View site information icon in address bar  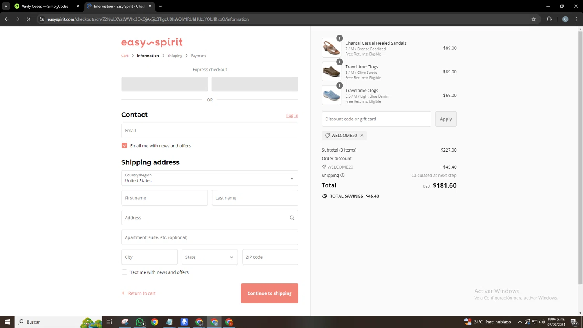[42, 19]
